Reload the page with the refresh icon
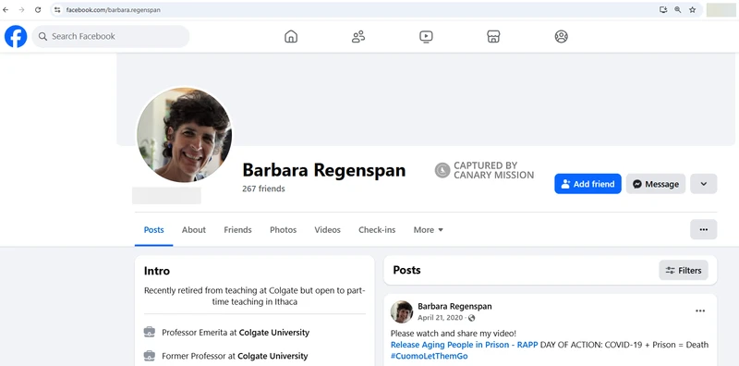The height and width of the screenshot is (366, 739). [x=38, y=9]
